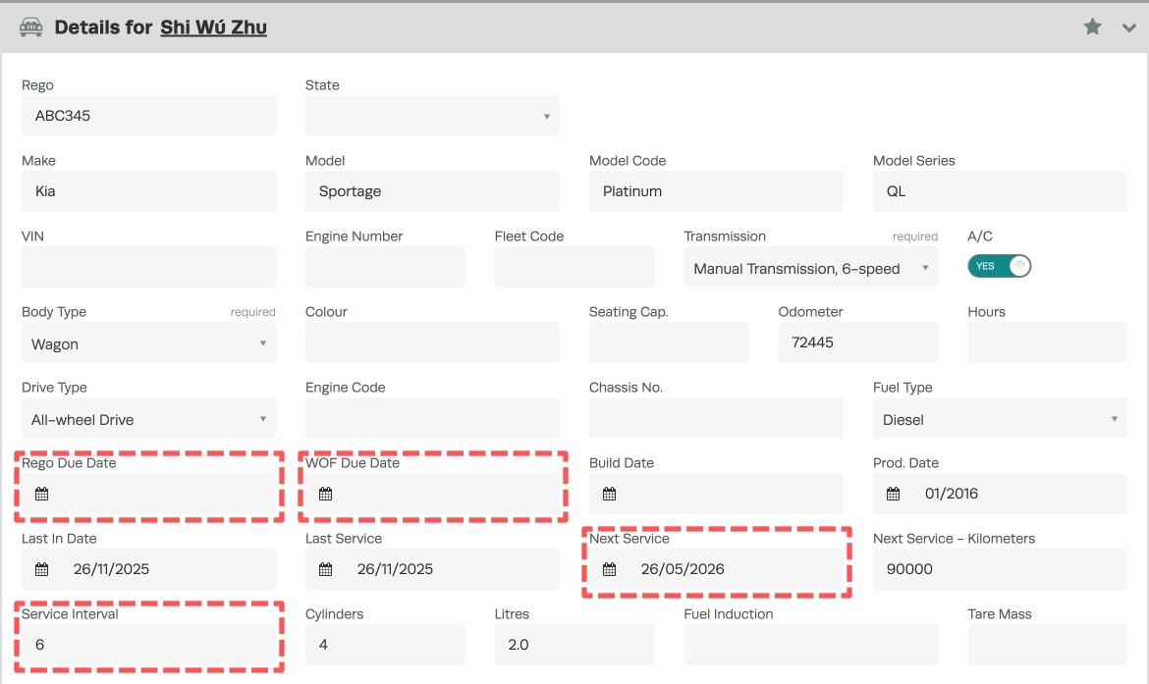The image size is (1149, 684).
Task: Edit the Last In Date 26/11/2025
Action: point(148,569)
